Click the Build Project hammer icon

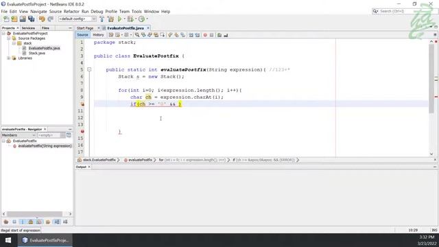(102, 19)
